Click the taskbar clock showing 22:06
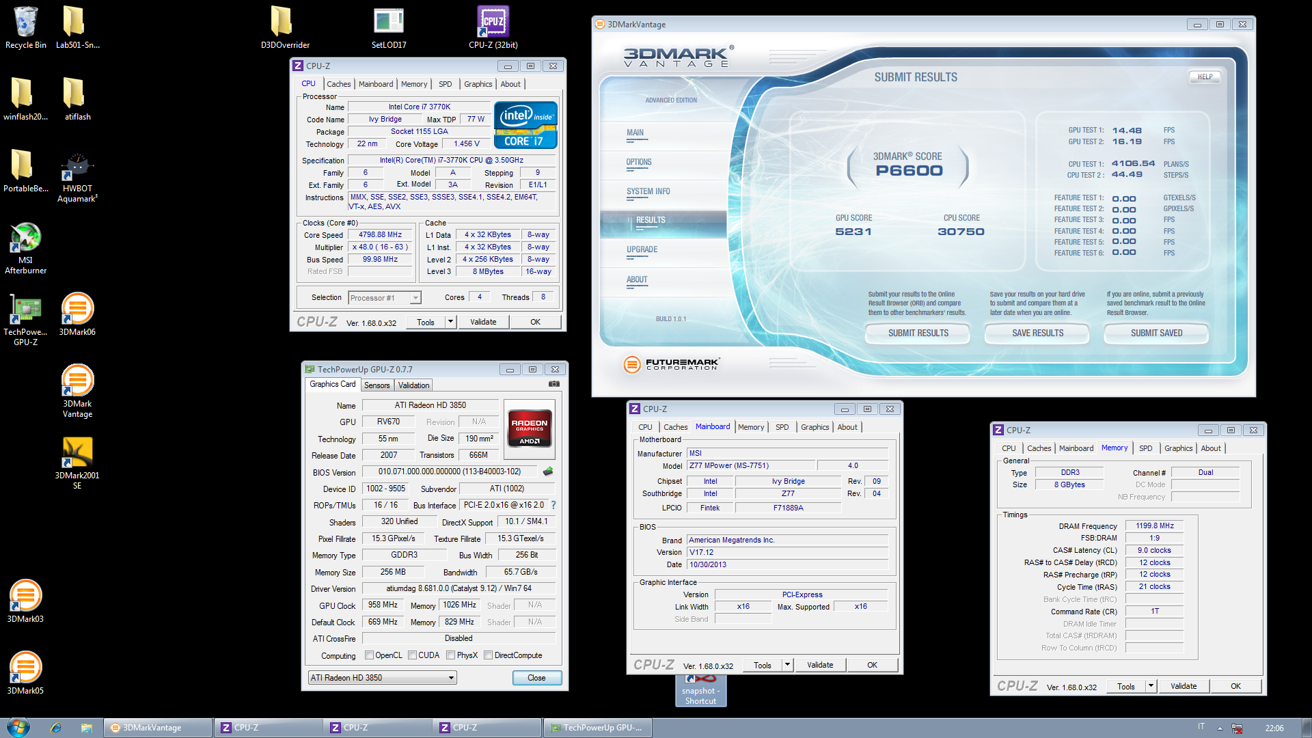1312x738 pixels. [x=1274, y=728]
